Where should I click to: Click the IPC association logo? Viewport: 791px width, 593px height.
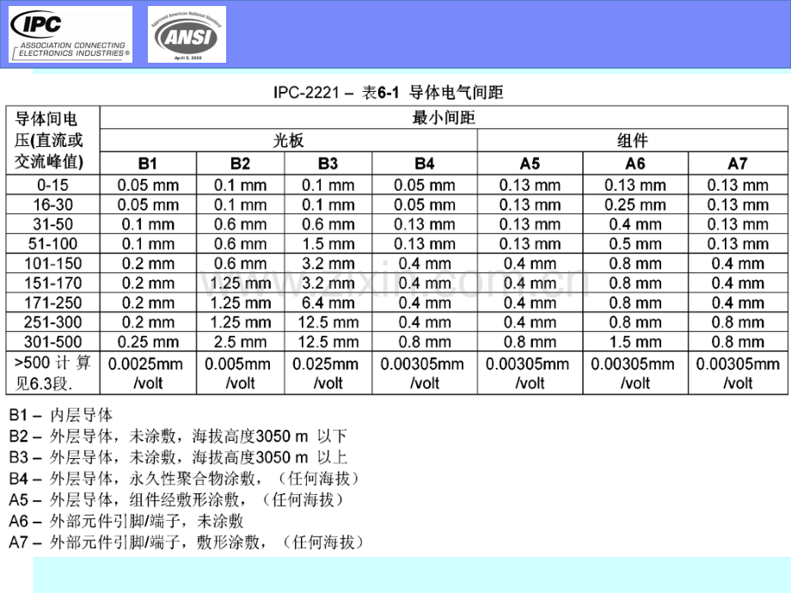click(69, 34)
